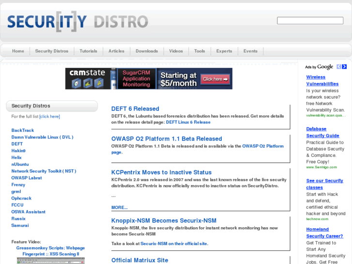
Task: Click the SugarCRM Application Monitoring banner section
Action: coord(137,78)
